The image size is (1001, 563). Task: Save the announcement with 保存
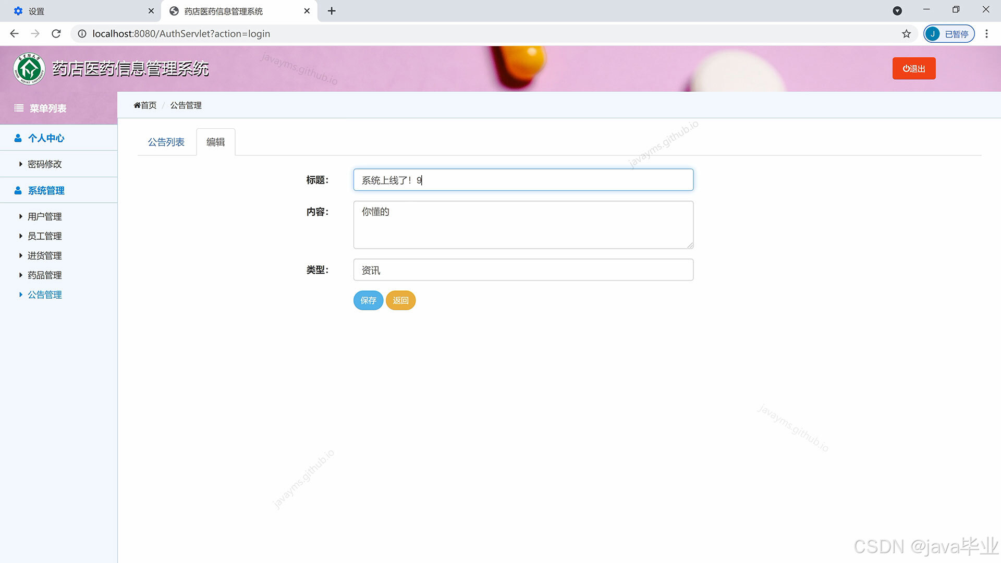(368, 301)
